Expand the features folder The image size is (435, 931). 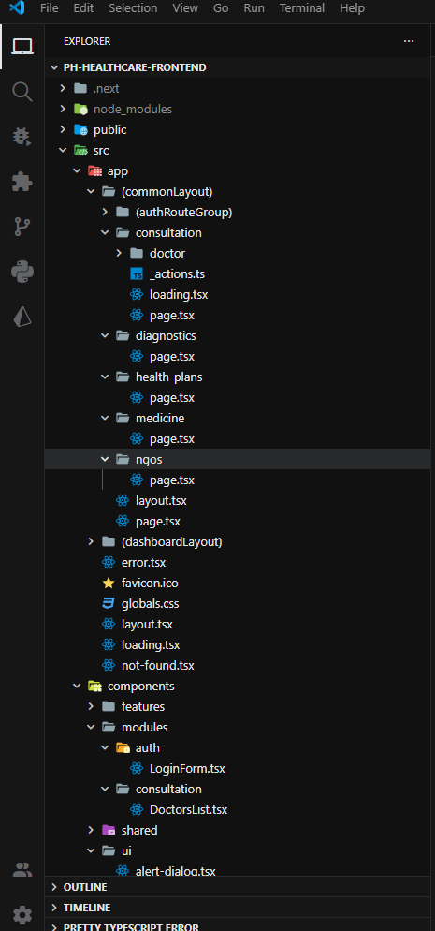click(91, 706)
